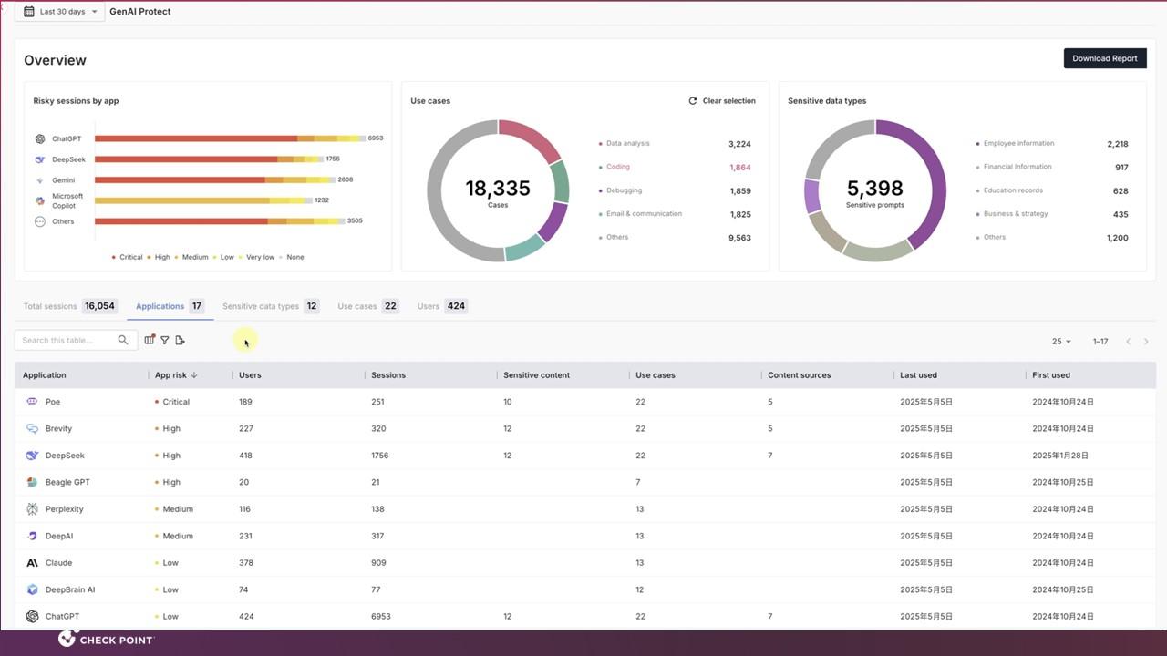Click Email & communication legend entry

644,214
